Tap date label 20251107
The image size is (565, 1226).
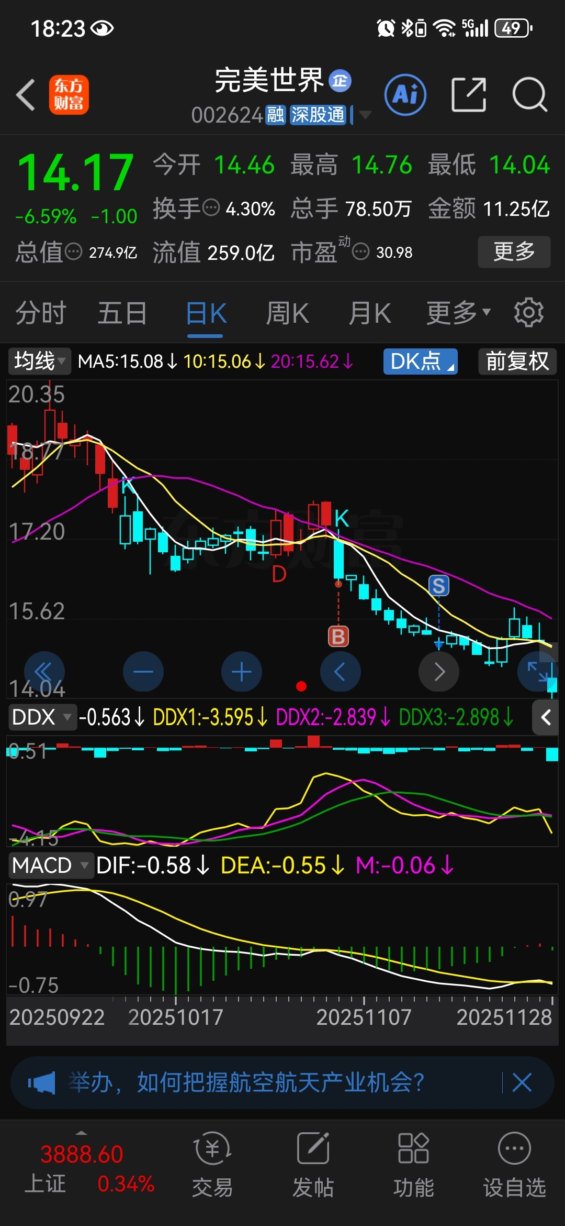[364, 1017]
